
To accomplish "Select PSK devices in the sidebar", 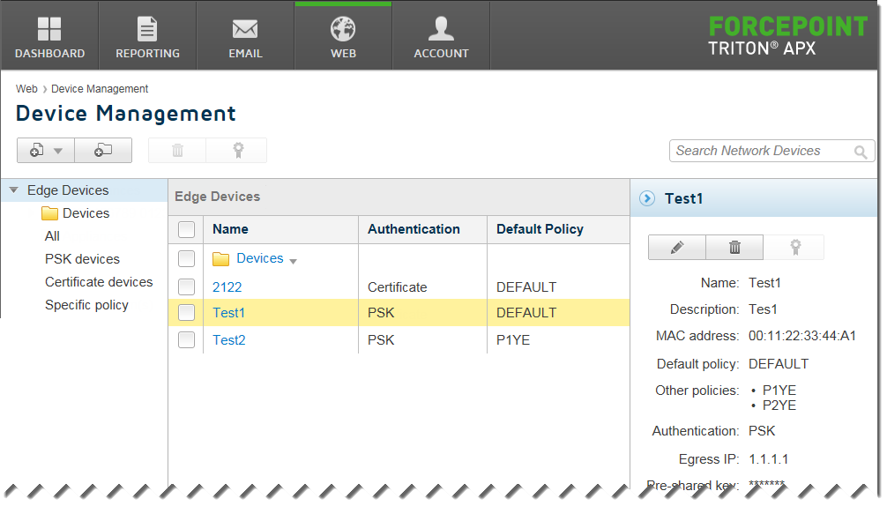I will [x=83, y=259].
